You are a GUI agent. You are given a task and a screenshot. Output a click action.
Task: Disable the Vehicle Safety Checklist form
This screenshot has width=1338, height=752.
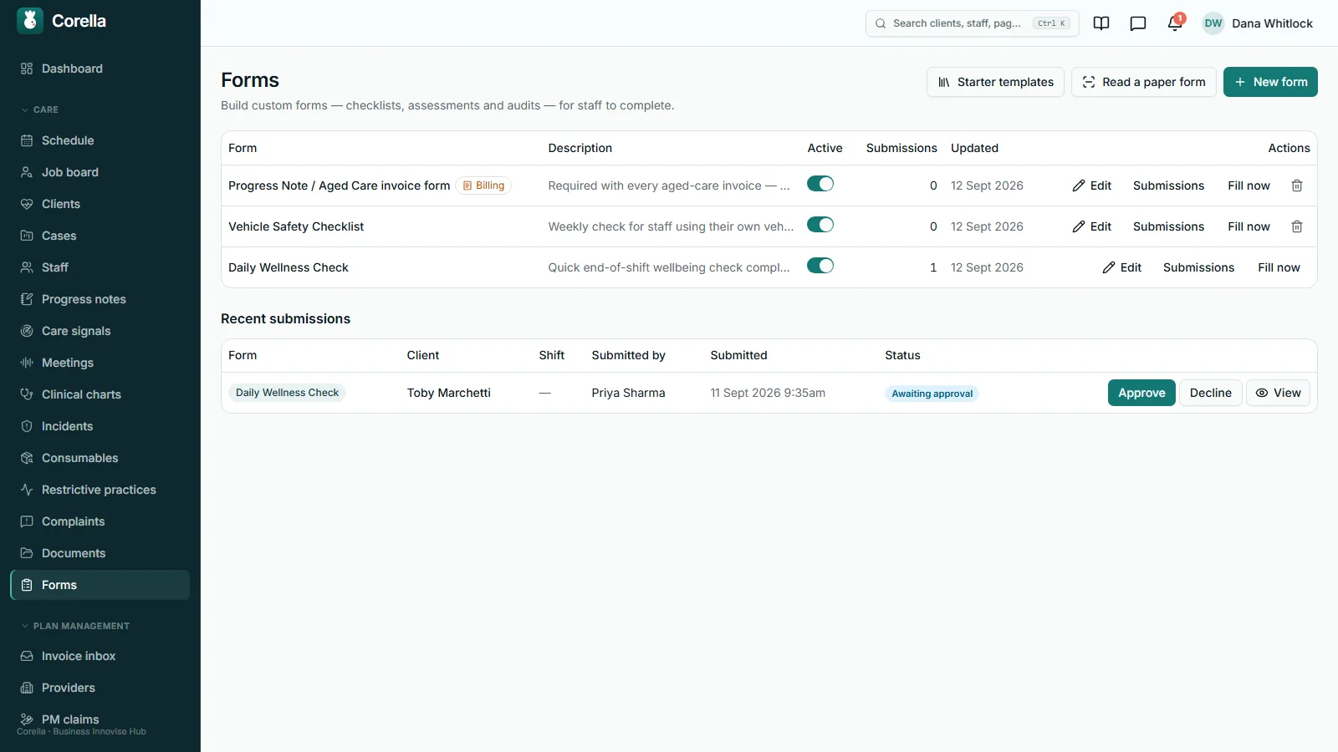tap(820, 225)
